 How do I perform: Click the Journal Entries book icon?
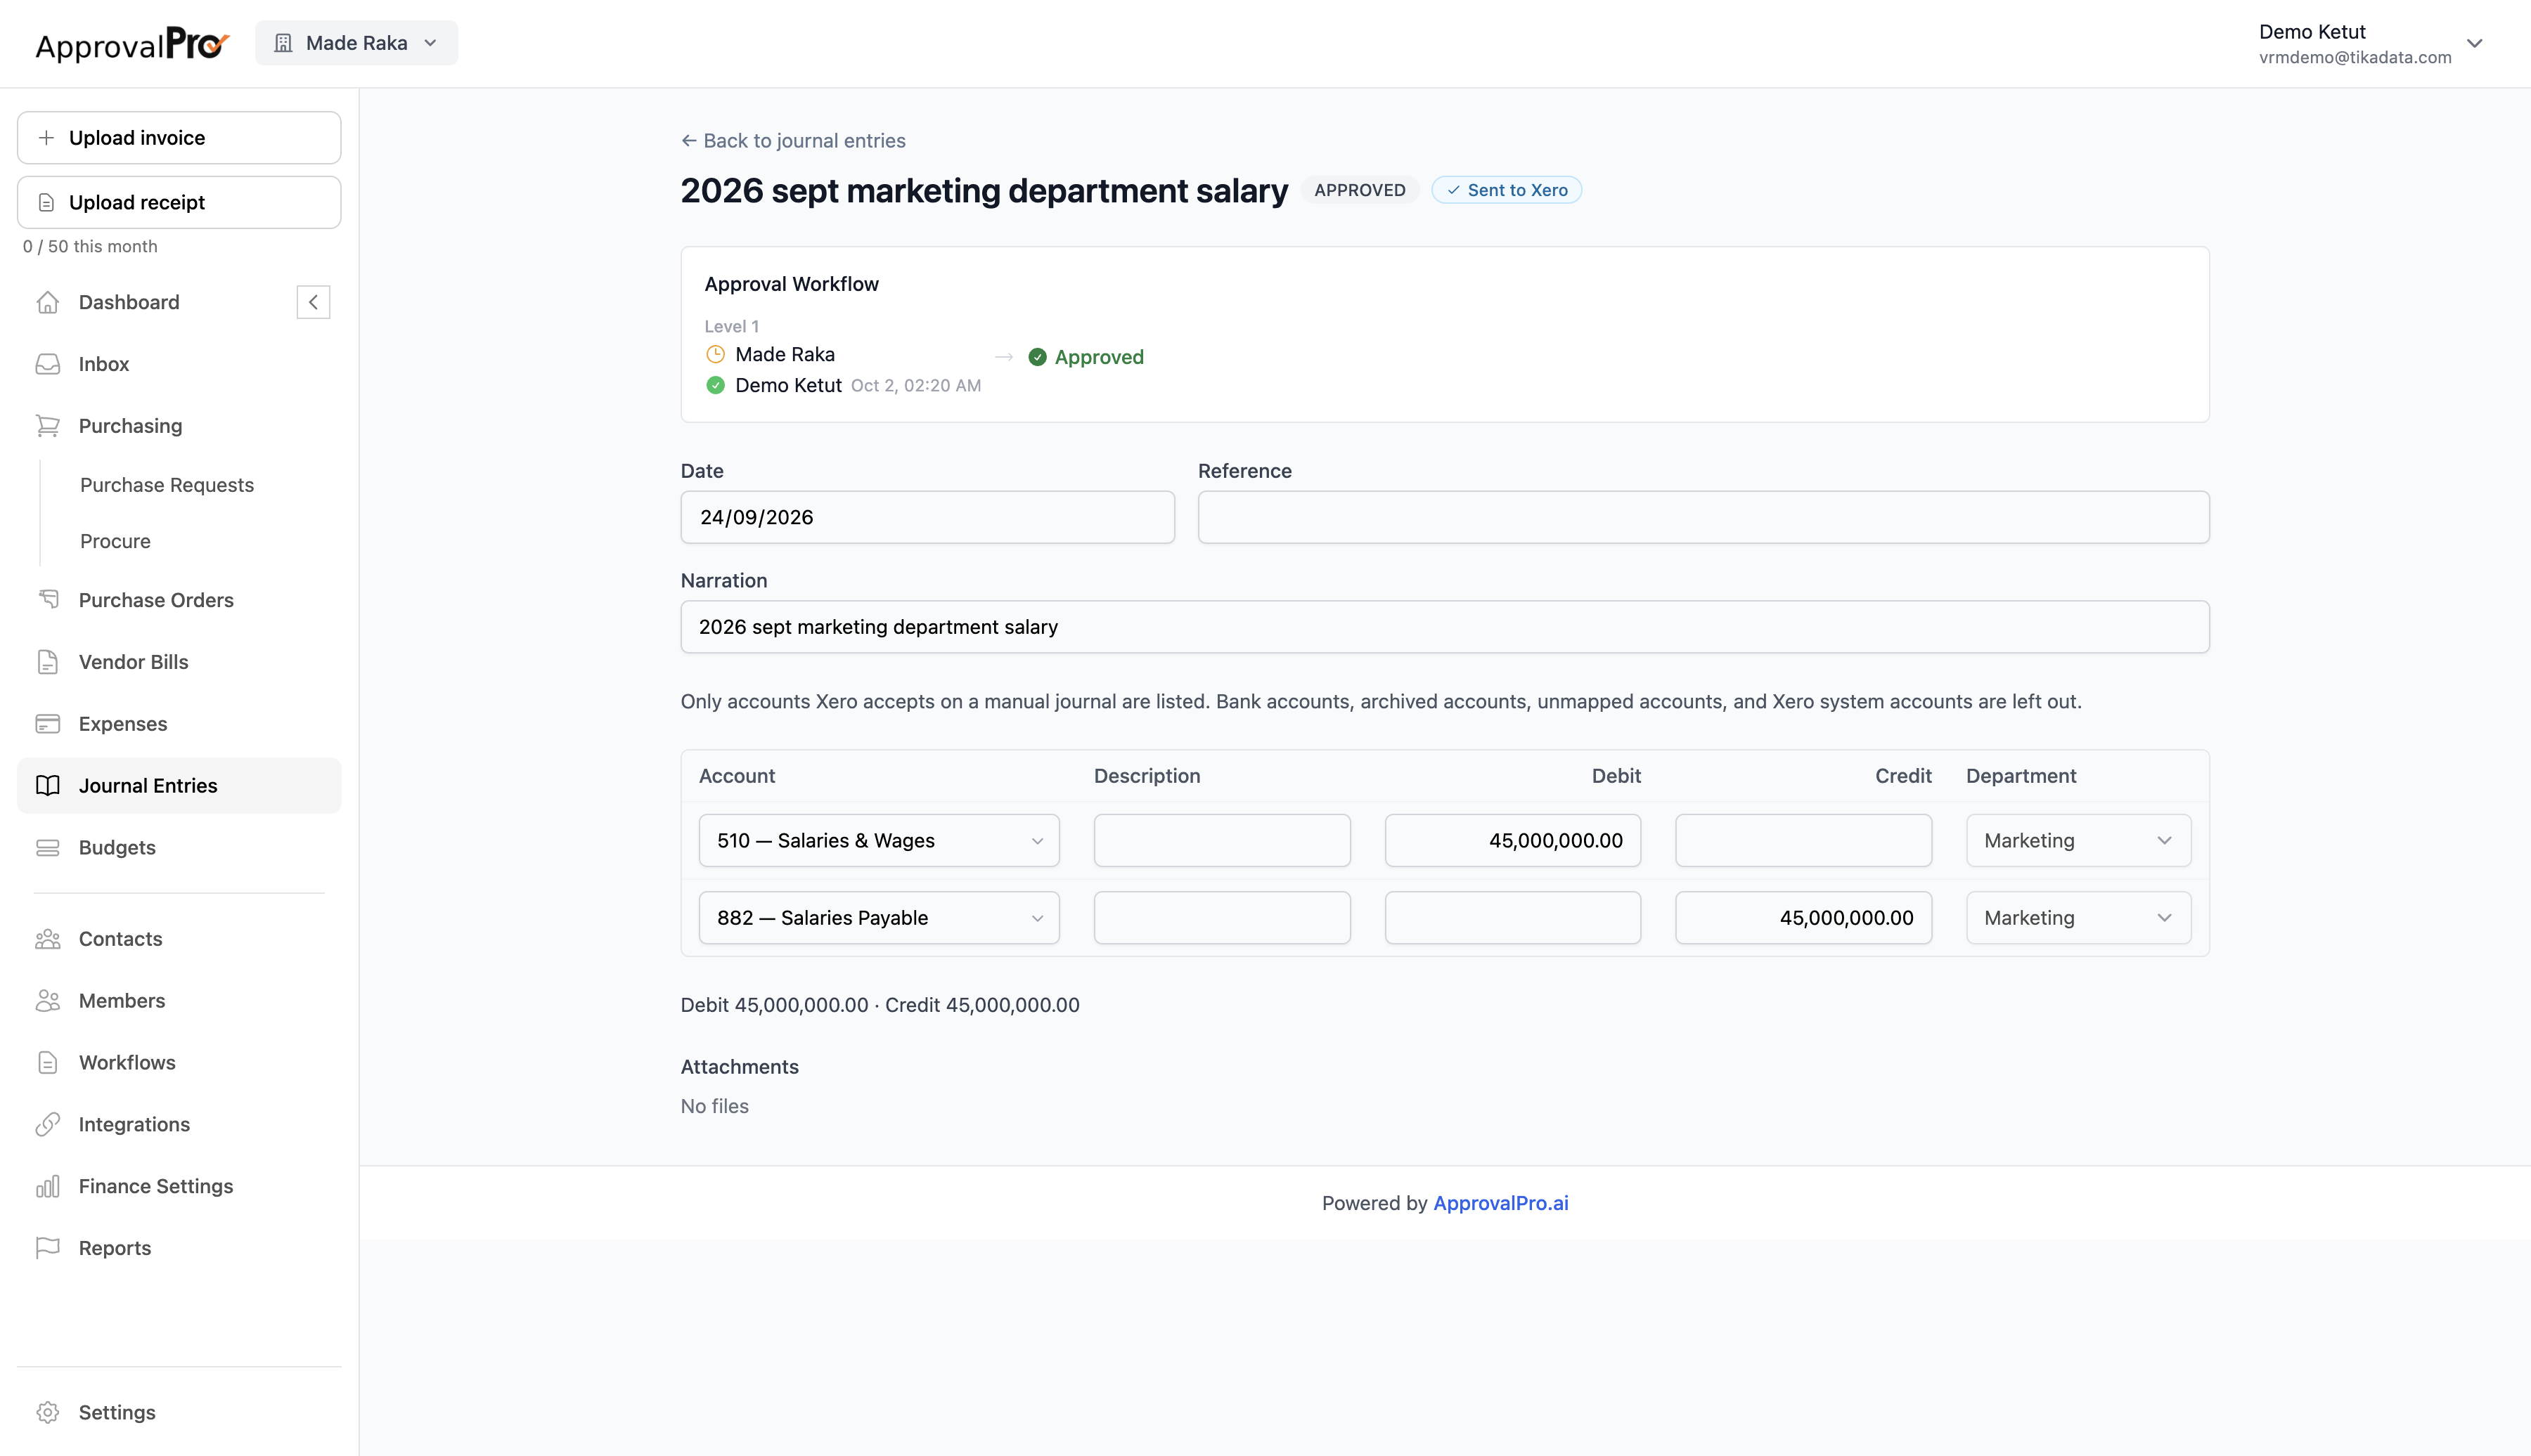click(47, 786)
